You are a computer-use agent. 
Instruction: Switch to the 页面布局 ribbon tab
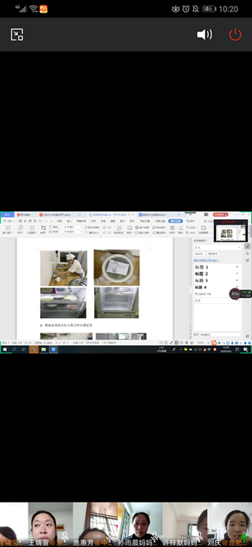[x=81, y=221]
